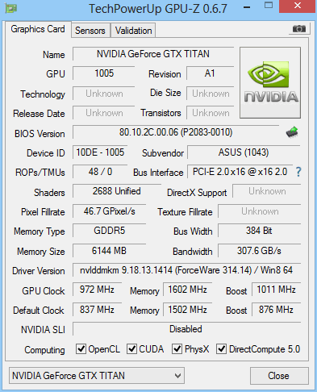Switch to the Sensors tab
The height and width of the screenshot is (392, 317).
90,31
